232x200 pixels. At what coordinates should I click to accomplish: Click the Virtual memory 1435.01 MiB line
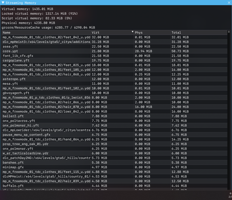pos(27,9)
